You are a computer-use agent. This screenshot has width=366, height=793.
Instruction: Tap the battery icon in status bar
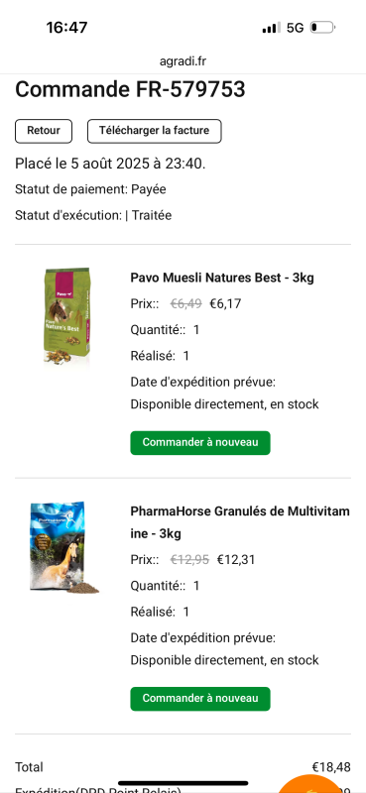tap(322, 28)
